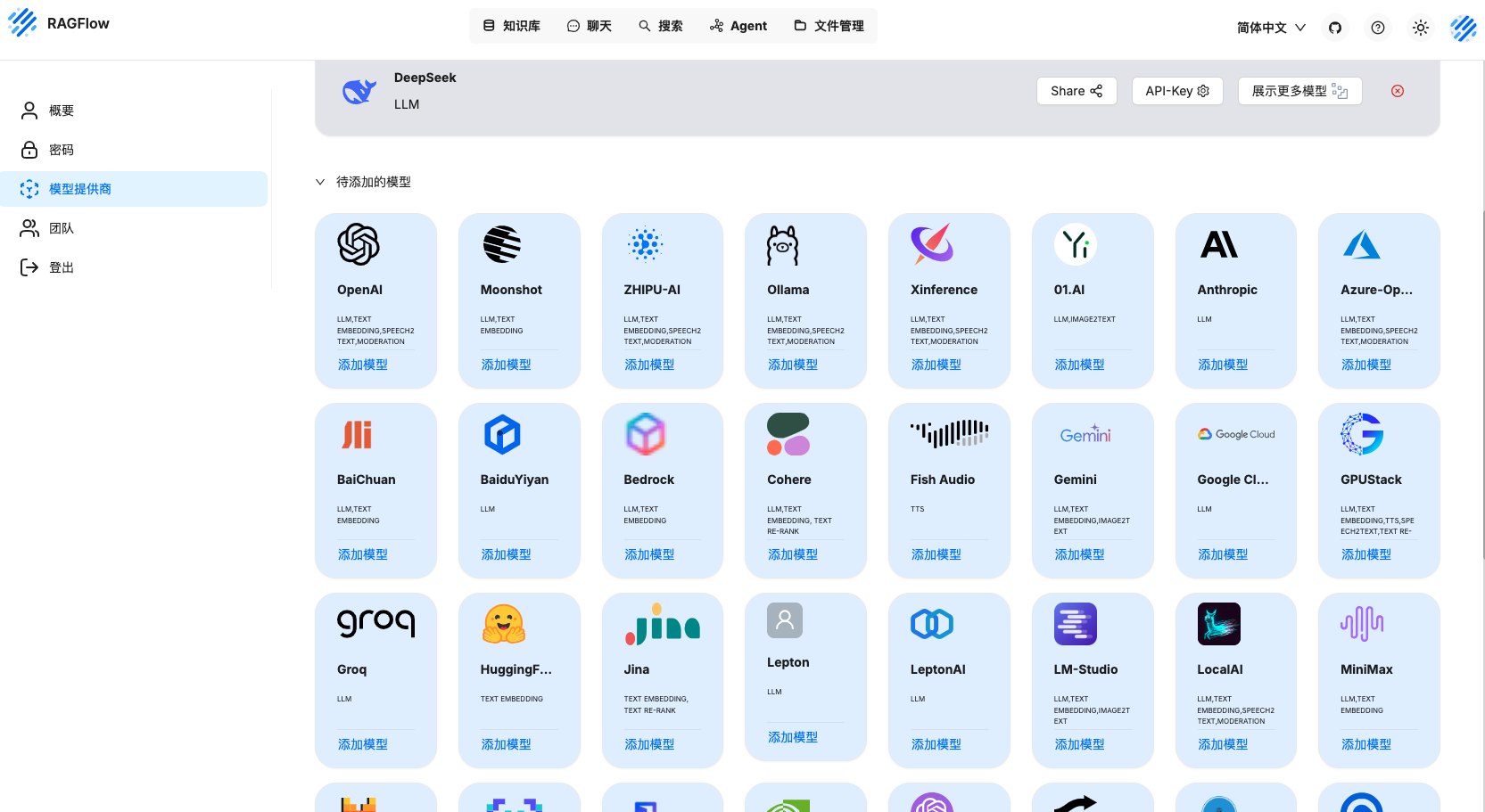Open the help question mark icon
Image resolution: width=1485 pixels, height=812 pixels.
(1378, 28)
